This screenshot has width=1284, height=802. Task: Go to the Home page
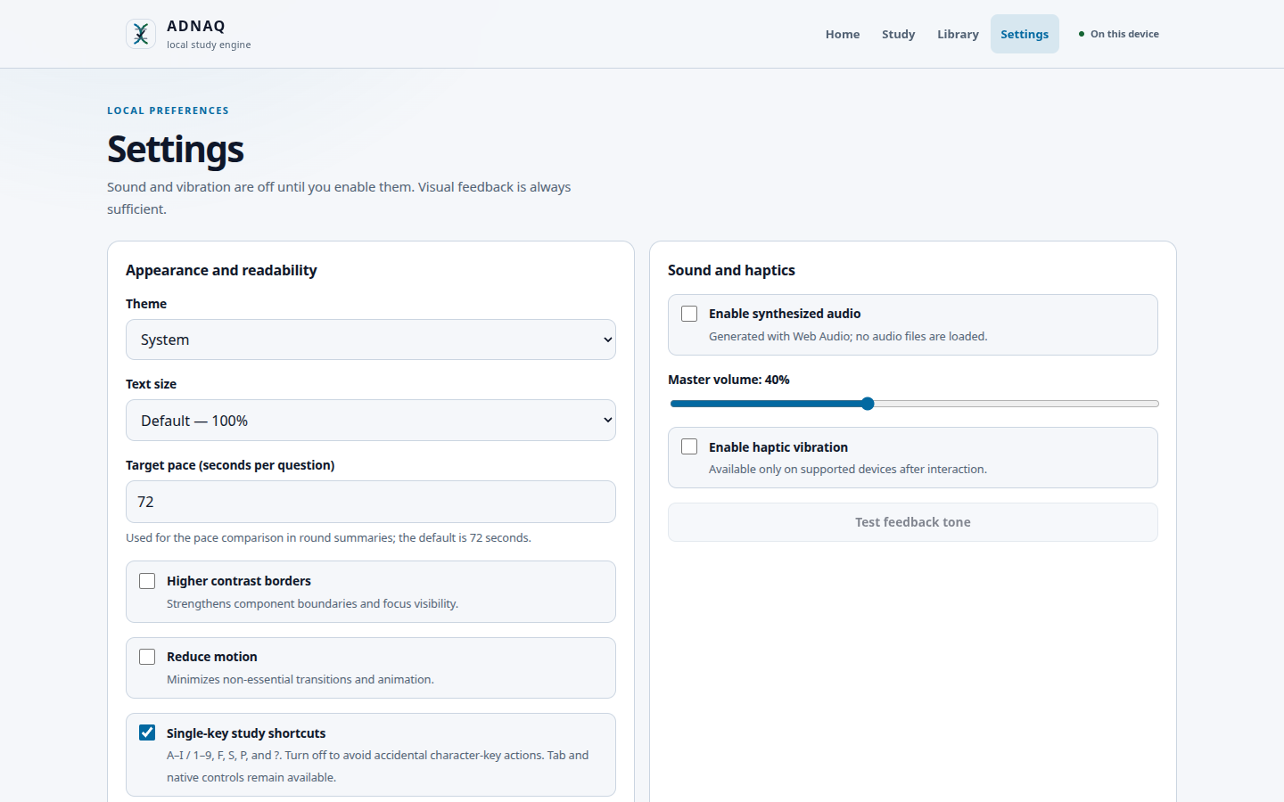[843, 34]
